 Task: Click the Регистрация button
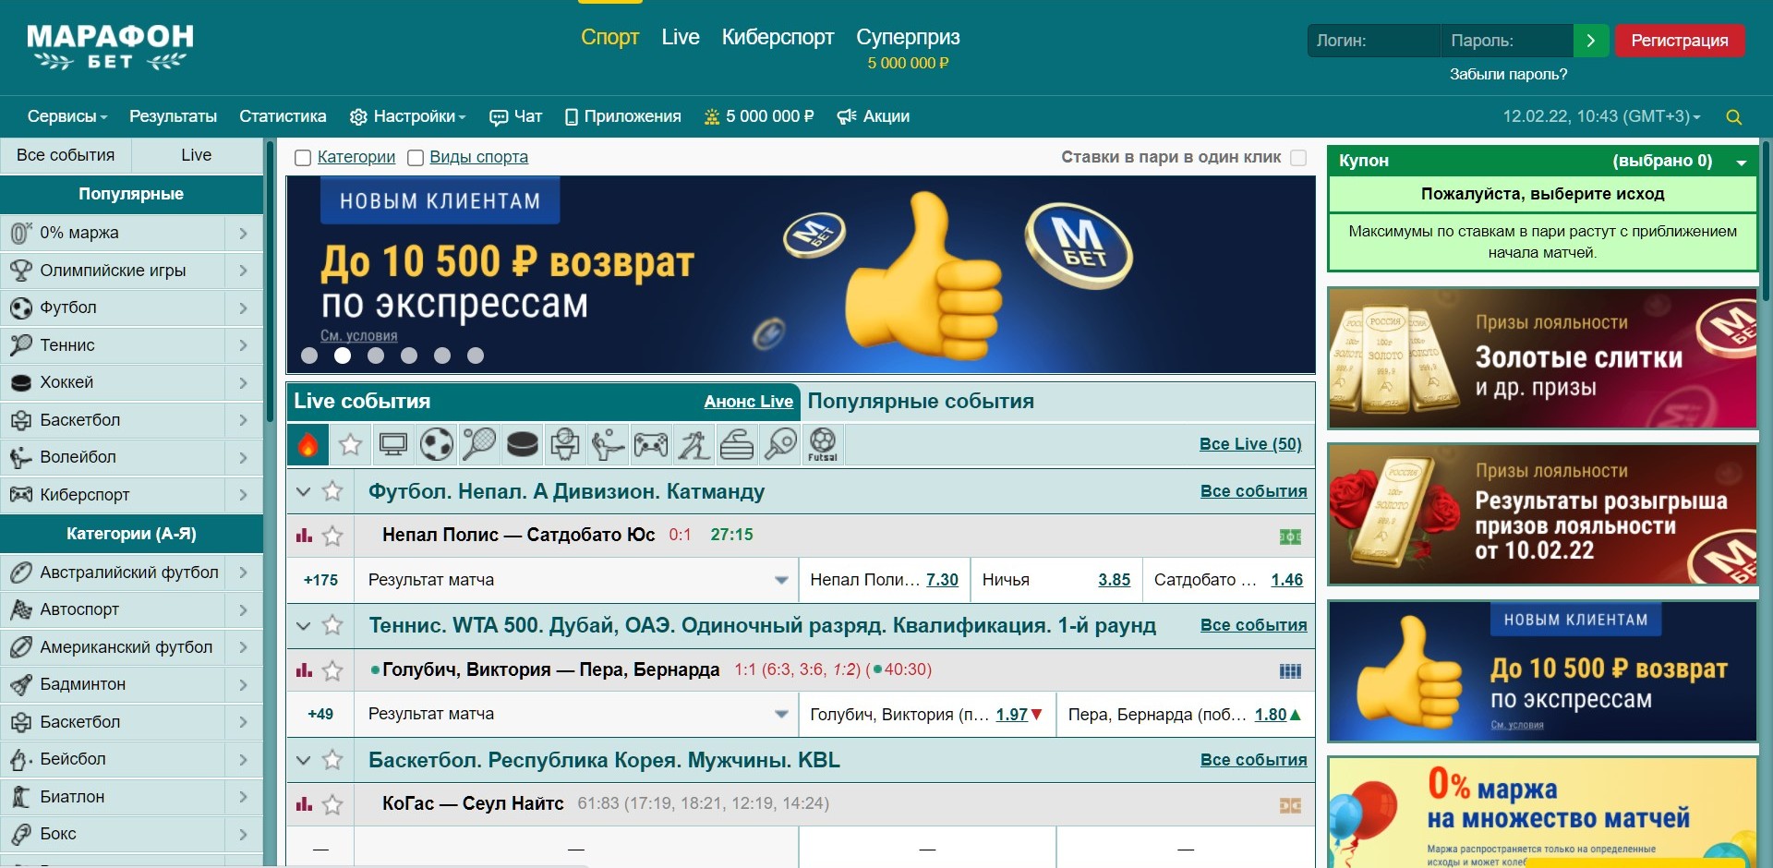pos(1680,41)
